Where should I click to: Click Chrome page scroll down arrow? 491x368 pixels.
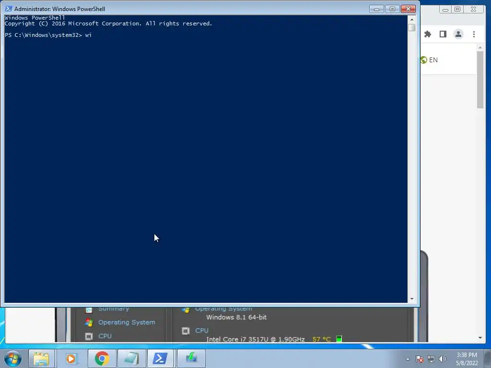[x=480, y=338]
